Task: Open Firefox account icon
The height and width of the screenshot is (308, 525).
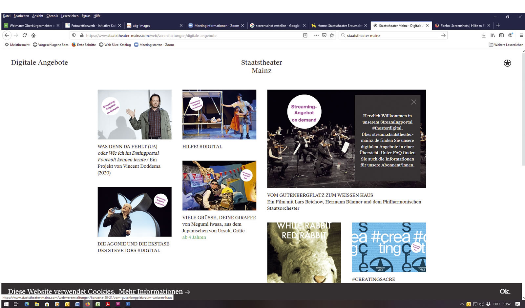Action: pyautogui.click(x=510, y=35)
